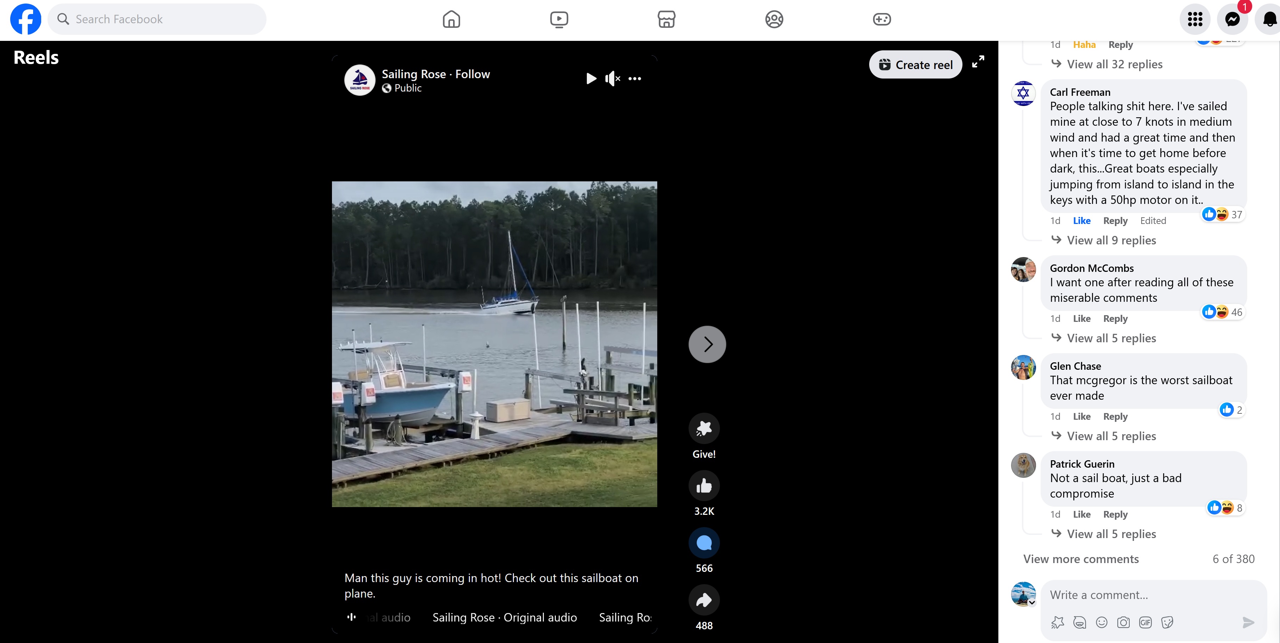The height and width of the screenshot is (643, 1280).
Task: Expand Carl Freeman's 9 replies
Action: (x=1111, y=241)
